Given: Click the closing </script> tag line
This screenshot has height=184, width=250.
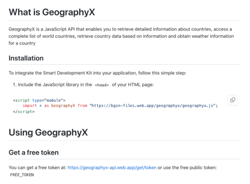Looking at the screenshot, I should click(24, 112).
